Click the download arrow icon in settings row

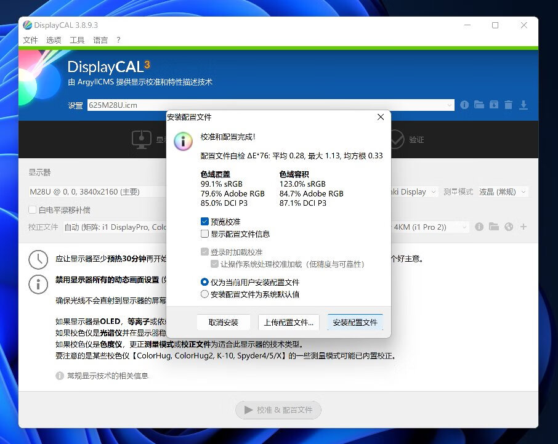coord(523,105)
